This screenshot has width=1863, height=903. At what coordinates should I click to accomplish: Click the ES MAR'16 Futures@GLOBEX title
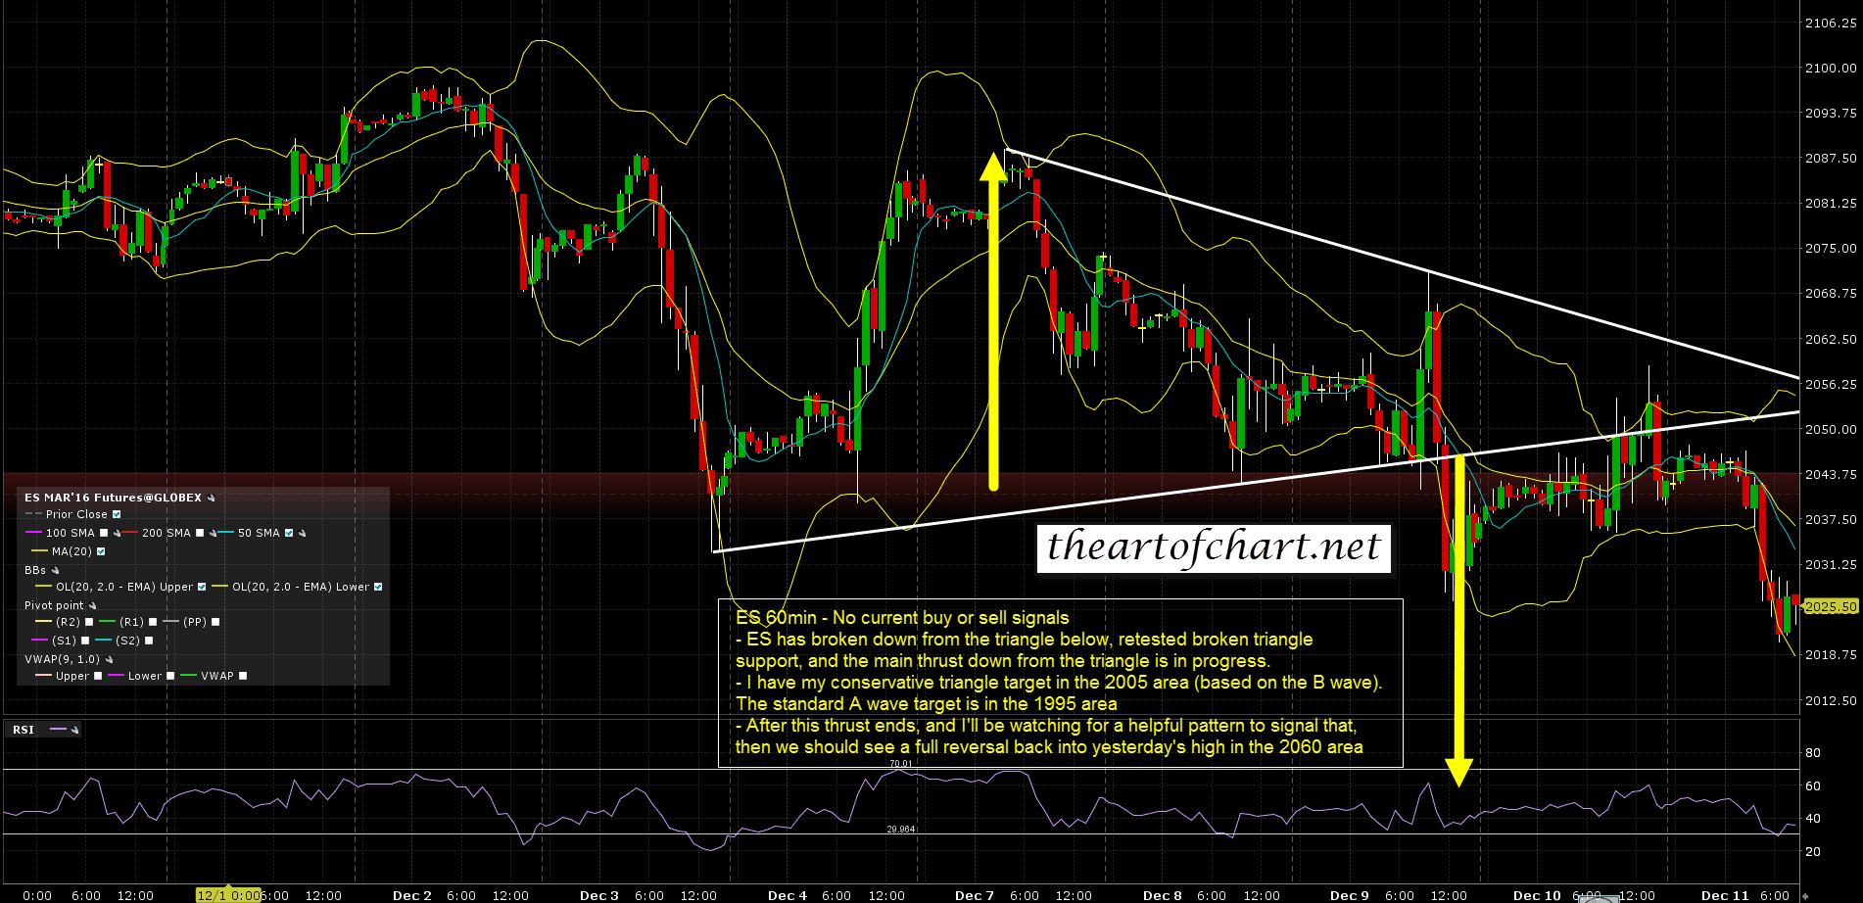tap(113, 499)
